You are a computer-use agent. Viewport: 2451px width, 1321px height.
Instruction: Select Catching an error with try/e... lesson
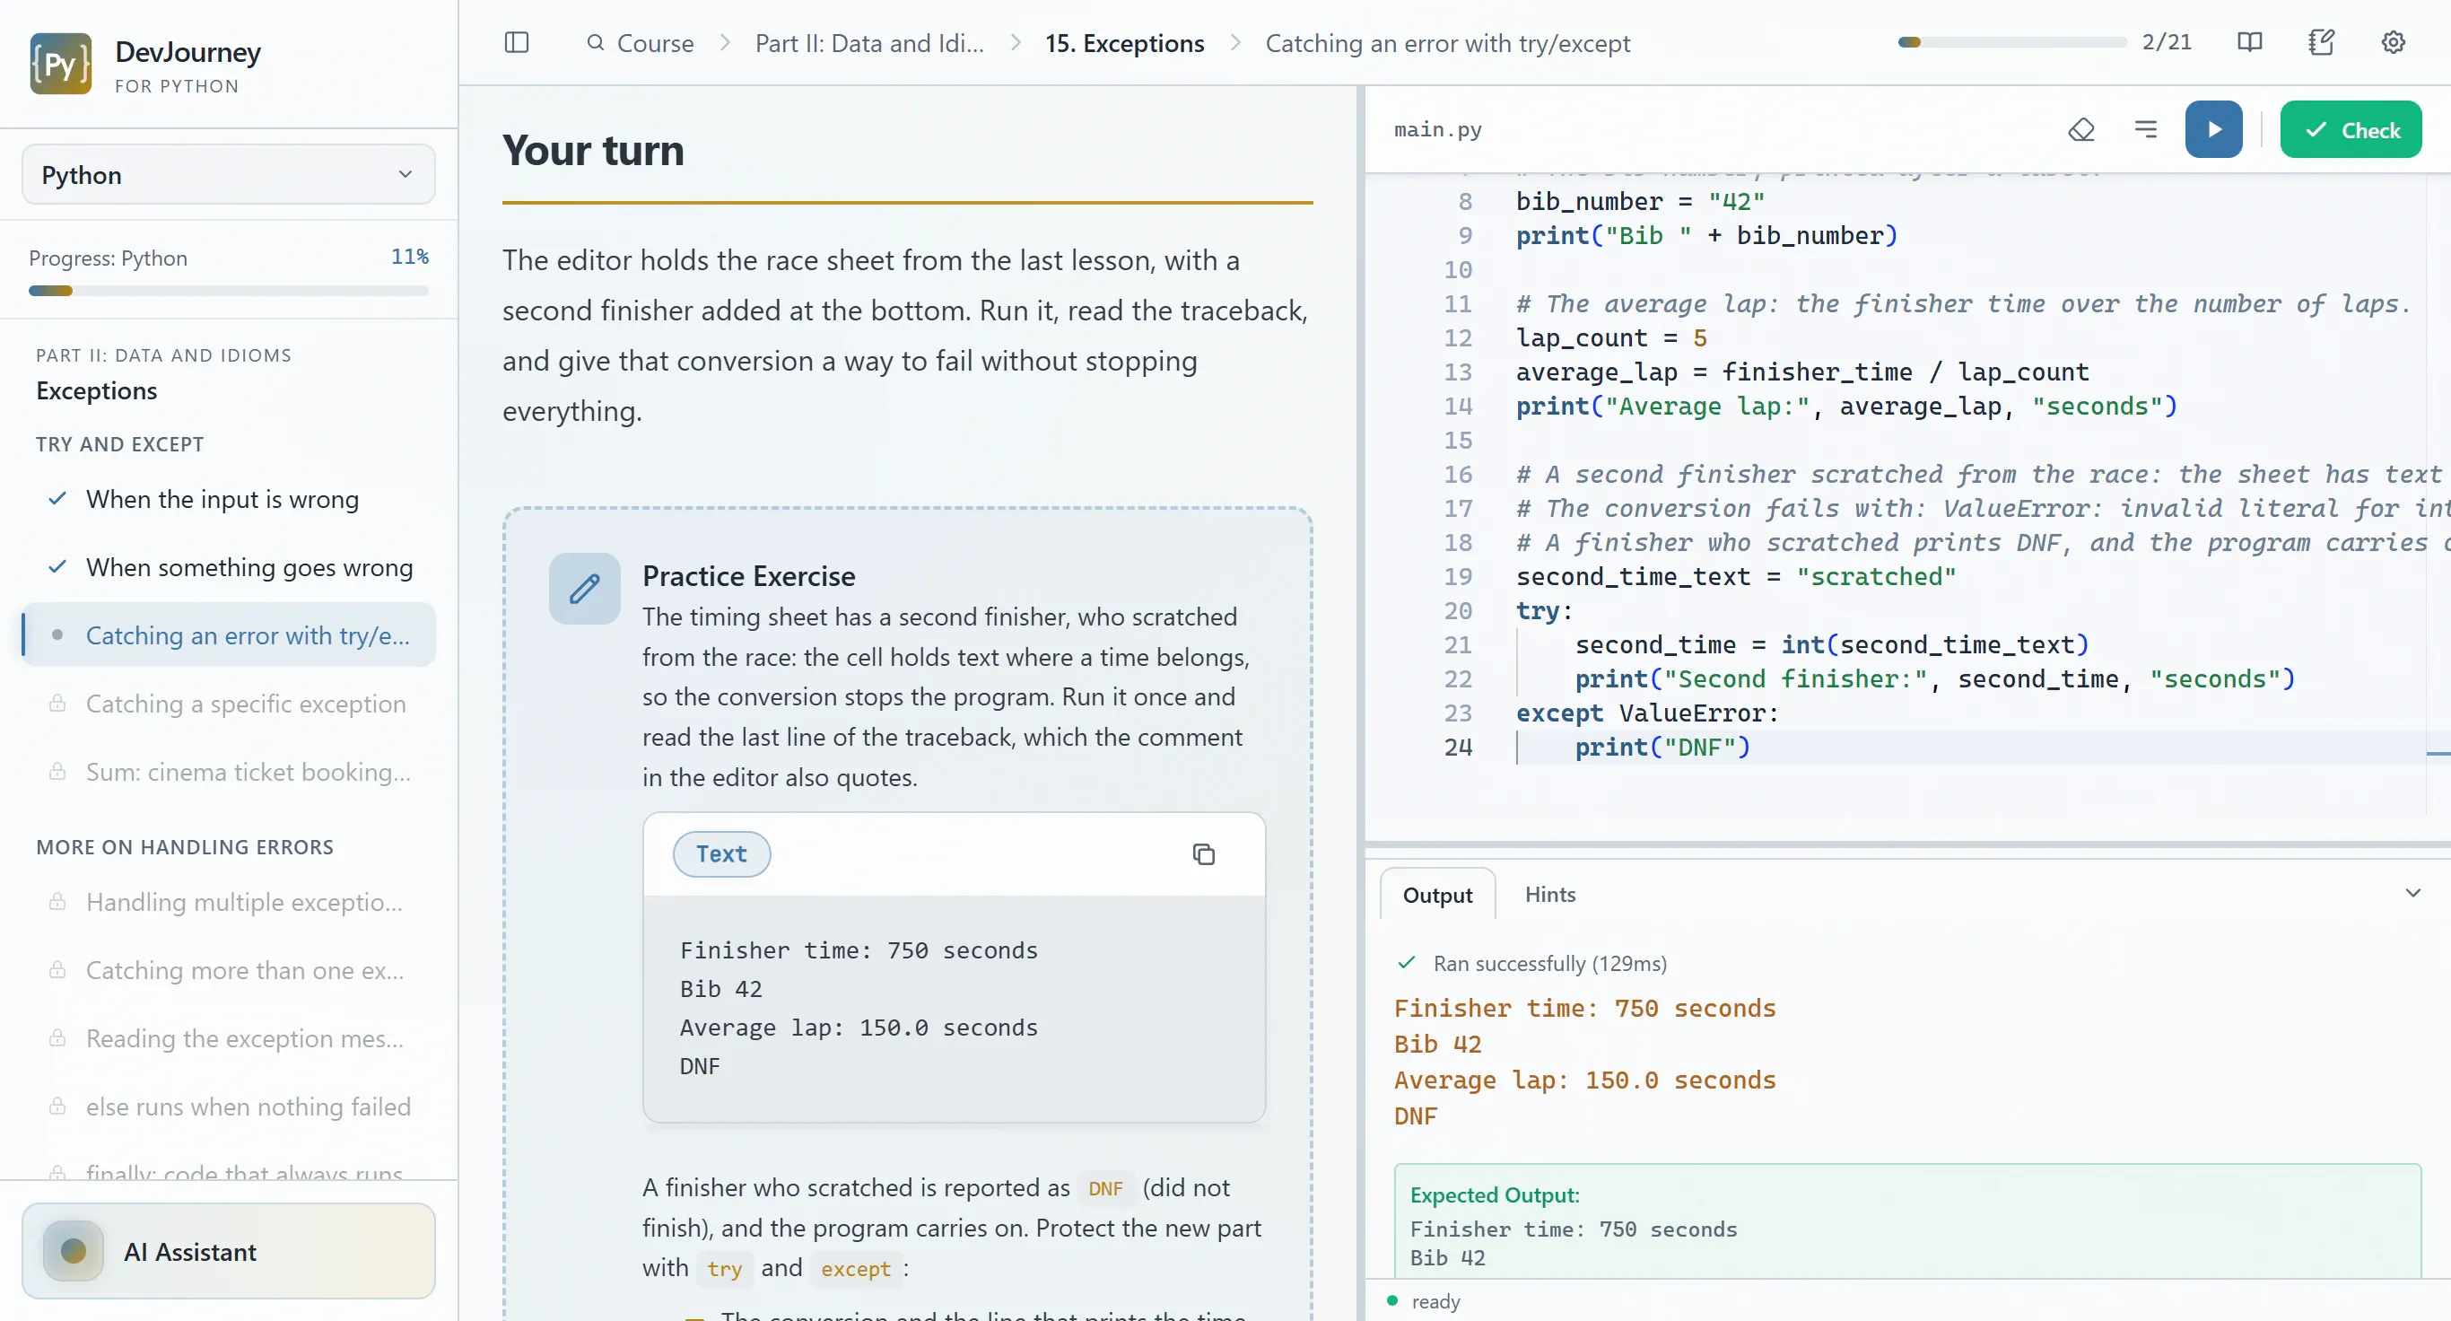[229, 634]
